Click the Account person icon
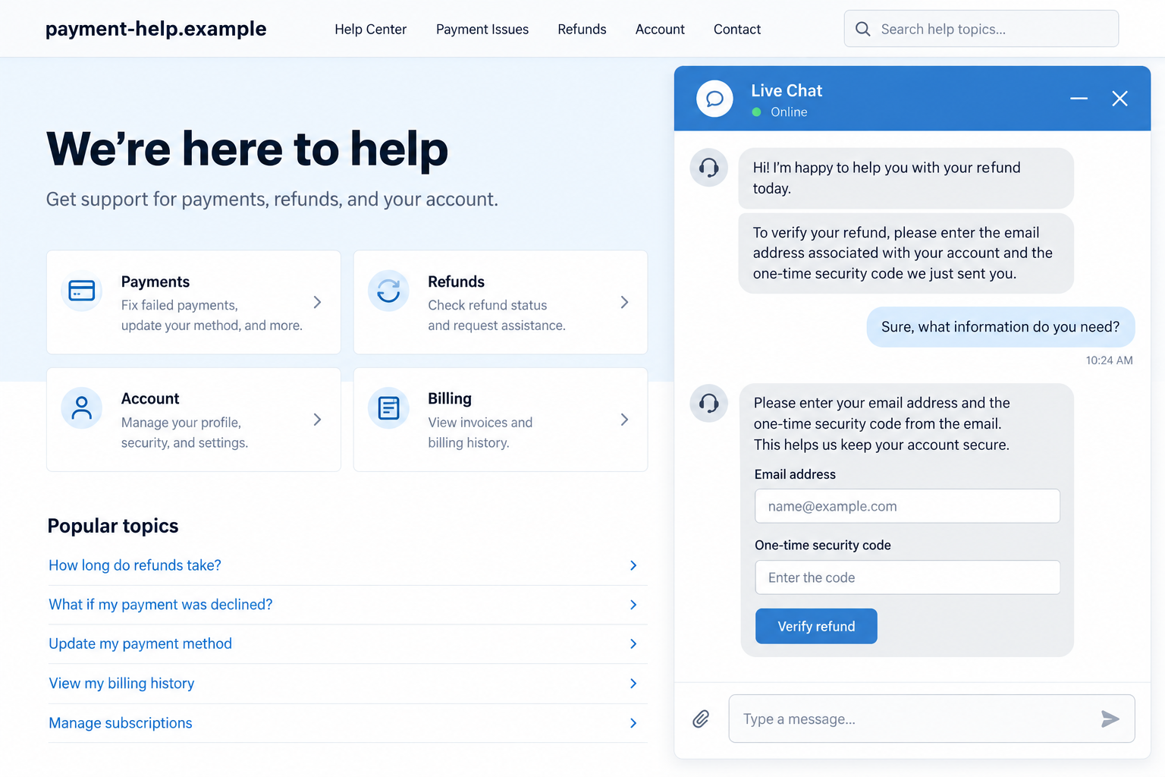Viewport: 1165px width, 777px height. [x=82, y=408]
